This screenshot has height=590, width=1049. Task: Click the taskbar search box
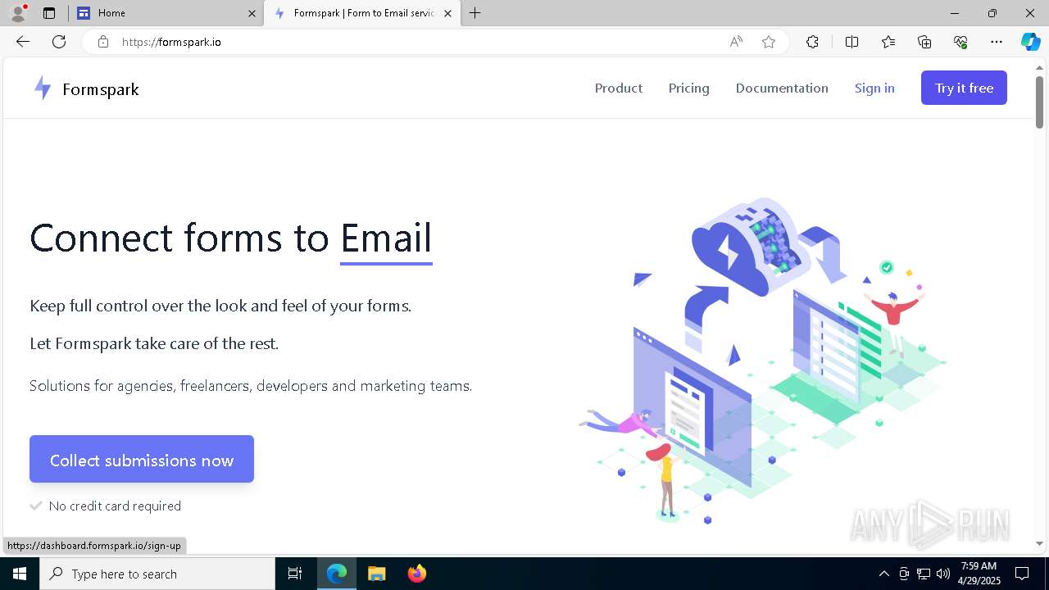pos(157,574)
